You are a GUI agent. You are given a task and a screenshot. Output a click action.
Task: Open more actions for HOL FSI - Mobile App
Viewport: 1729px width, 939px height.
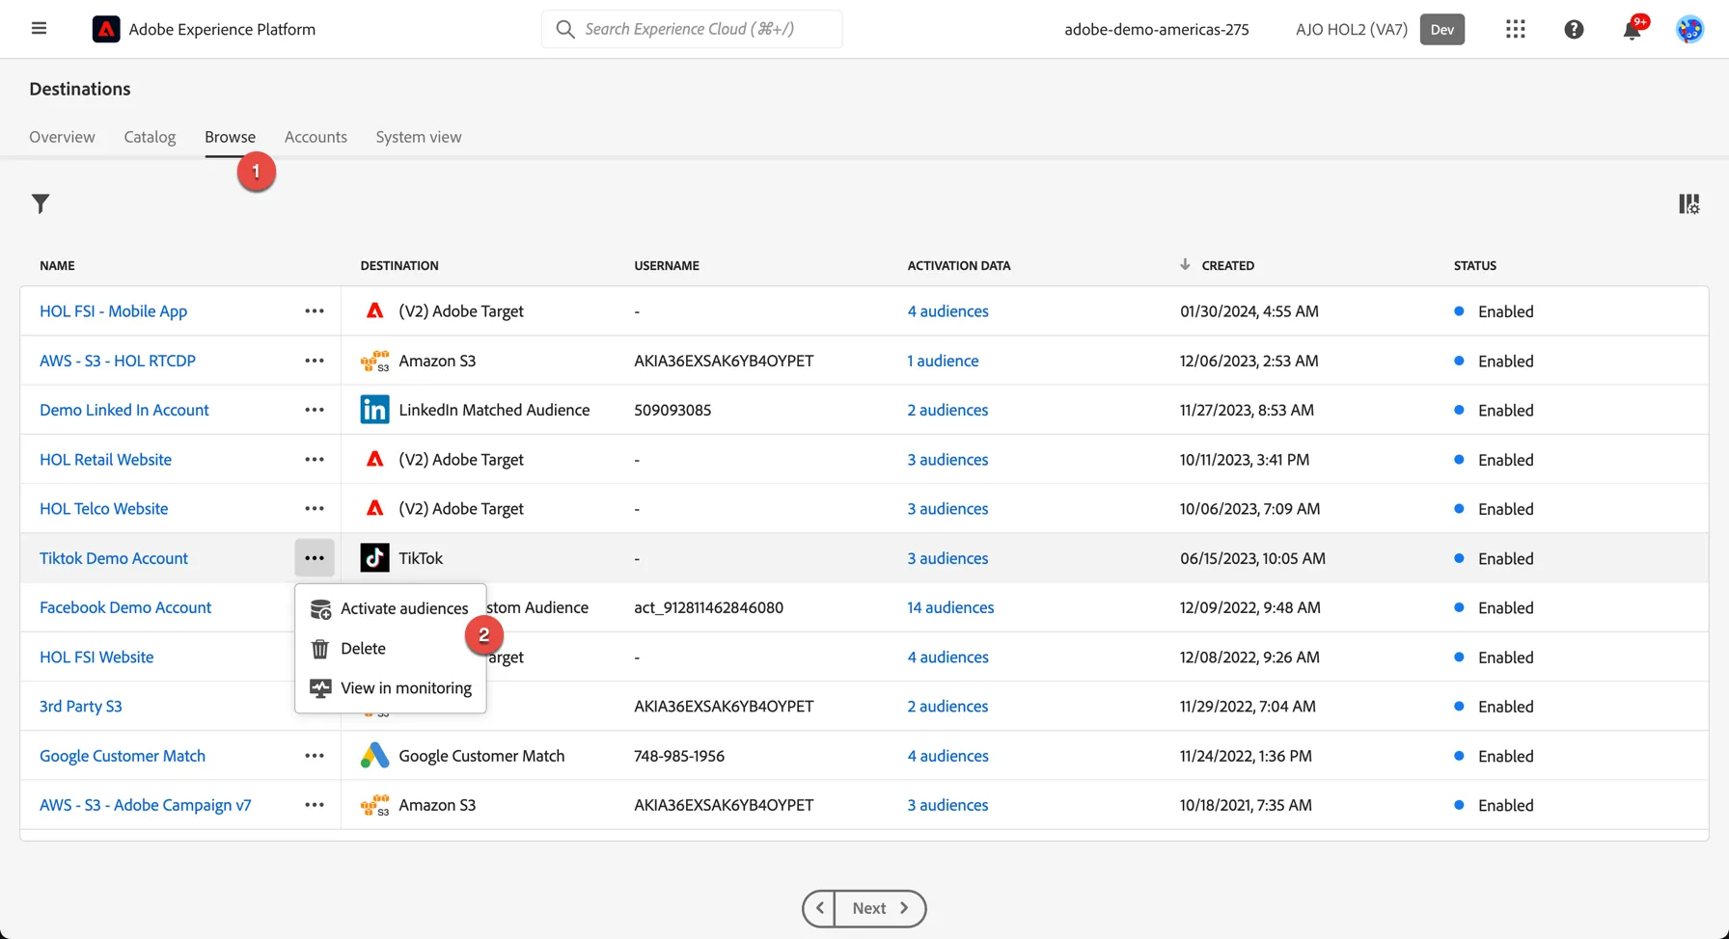click(315, 311)
